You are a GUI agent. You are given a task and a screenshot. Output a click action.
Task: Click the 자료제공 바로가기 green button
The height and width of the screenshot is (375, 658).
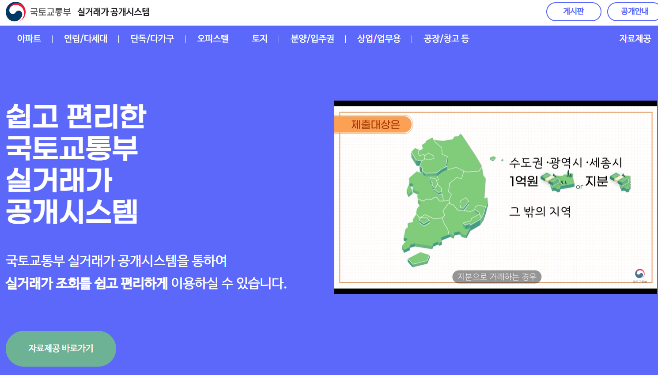[61, 349]
